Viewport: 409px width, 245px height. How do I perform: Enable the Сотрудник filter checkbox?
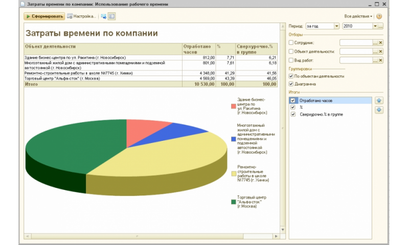pyautogui.click(x=291, y=43)
